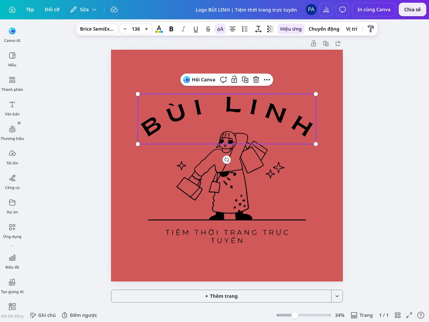429x322 pixels.
Task: Open font family Brice SemiEx dropdown
Action: pyautogui.click(x=97, y=29)
